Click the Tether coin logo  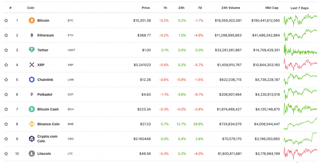coord(32,50)
